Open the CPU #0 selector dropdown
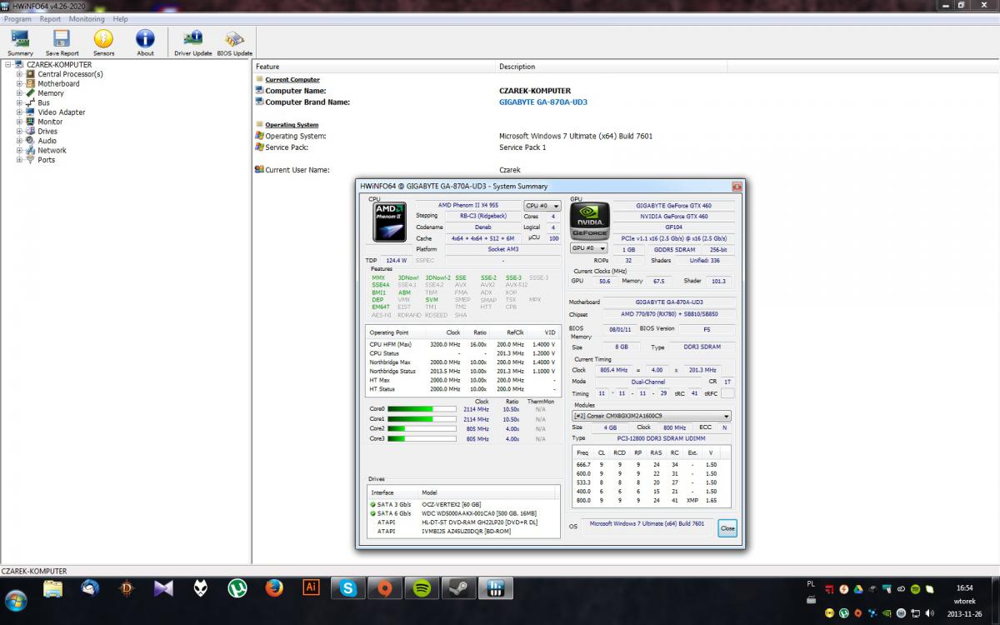Viewport: 1000px width, 625px height. (542, 205)
